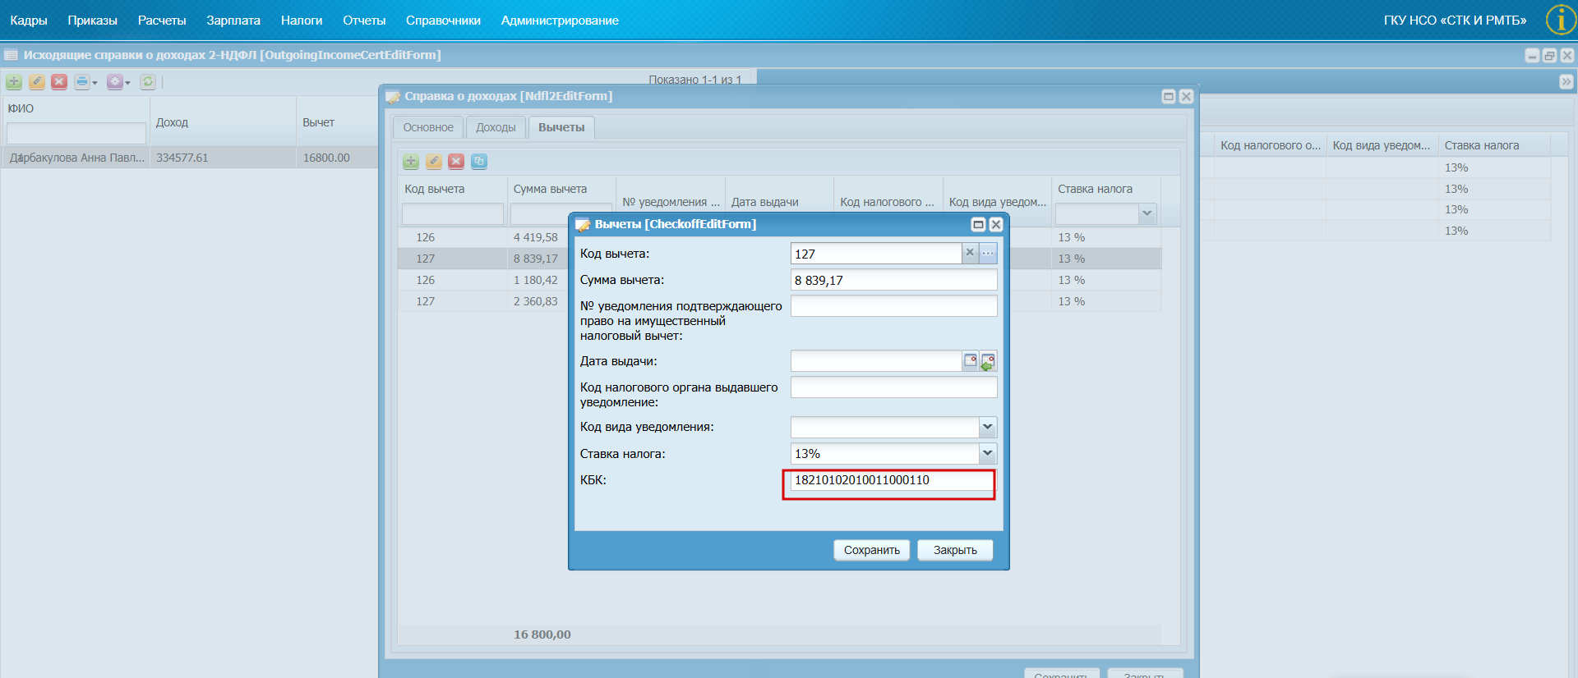
Task: Sort by the Сумма вычета column header
Action: point(550,189)
